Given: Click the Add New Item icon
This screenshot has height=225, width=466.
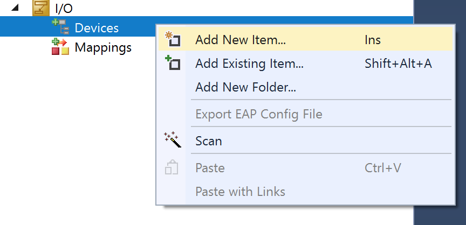Looking at the screenshot, I should 173,39.
